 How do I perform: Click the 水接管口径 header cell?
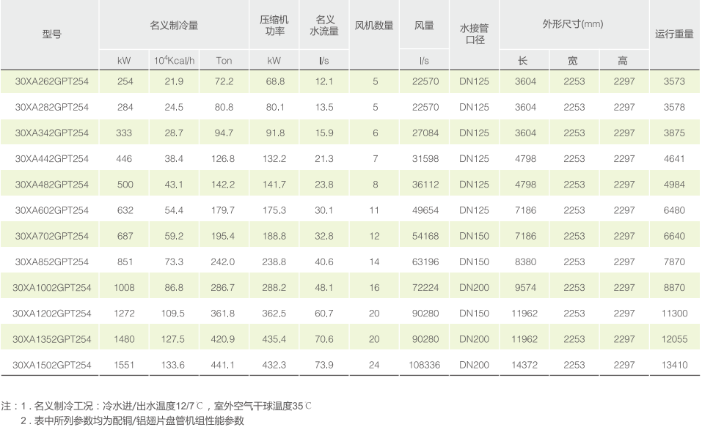474,34
